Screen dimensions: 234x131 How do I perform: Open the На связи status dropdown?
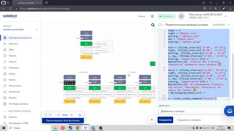click(x=167, y=16)
